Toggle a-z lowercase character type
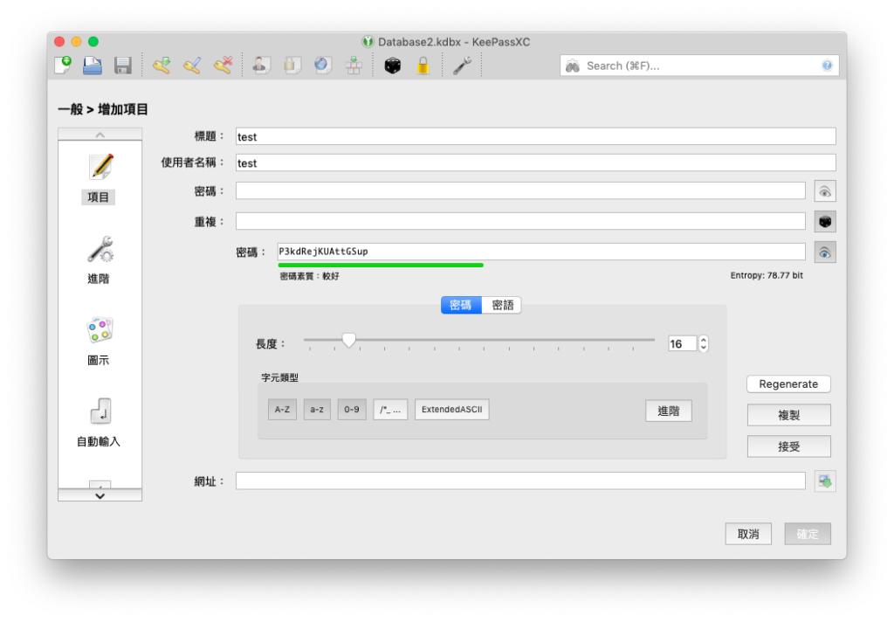 click(x=317, y=409)
